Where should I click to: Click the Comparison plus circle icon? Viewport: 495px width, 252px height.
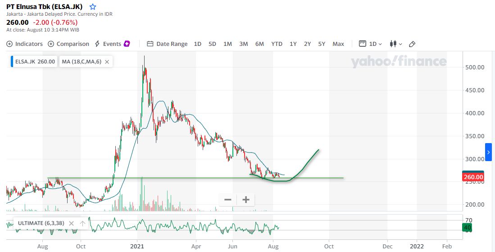tap(51, 44)
